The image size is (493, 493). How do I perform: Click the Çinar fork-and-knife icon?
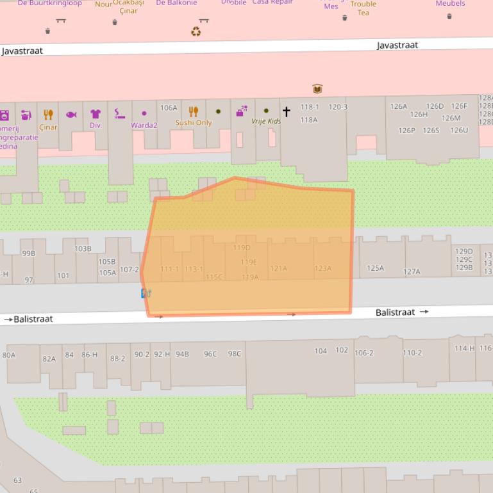click(48, 115)
